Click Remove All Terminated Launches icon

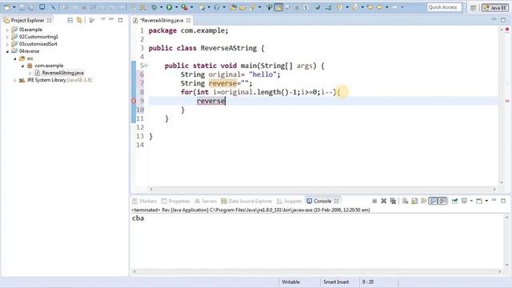[393, 201]
